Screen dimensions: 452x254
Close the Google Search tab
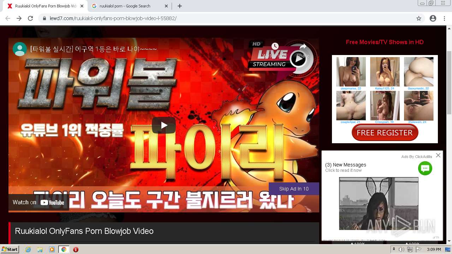tap(166, 6)
